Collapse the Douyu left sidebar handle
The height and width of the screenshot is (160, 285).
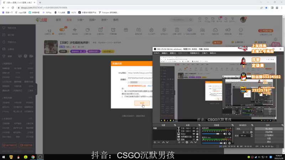(x=36, y=89)
